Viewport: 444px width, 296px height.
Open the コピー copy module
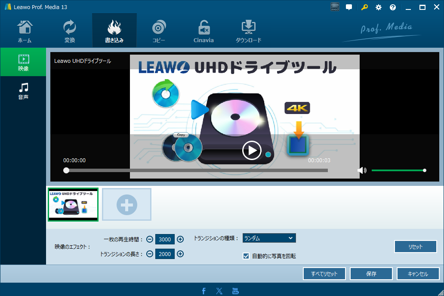159,31
